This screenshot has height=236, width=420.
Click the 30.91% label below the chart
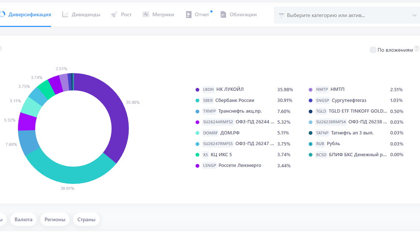click(67, 188)
